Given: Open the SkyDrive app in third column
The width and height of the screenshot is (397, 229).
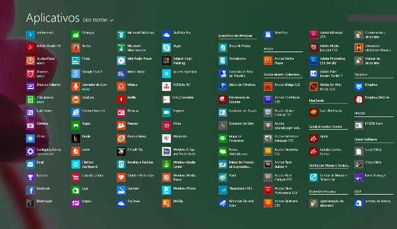Looking at the screenshot, I should (128, 203).
